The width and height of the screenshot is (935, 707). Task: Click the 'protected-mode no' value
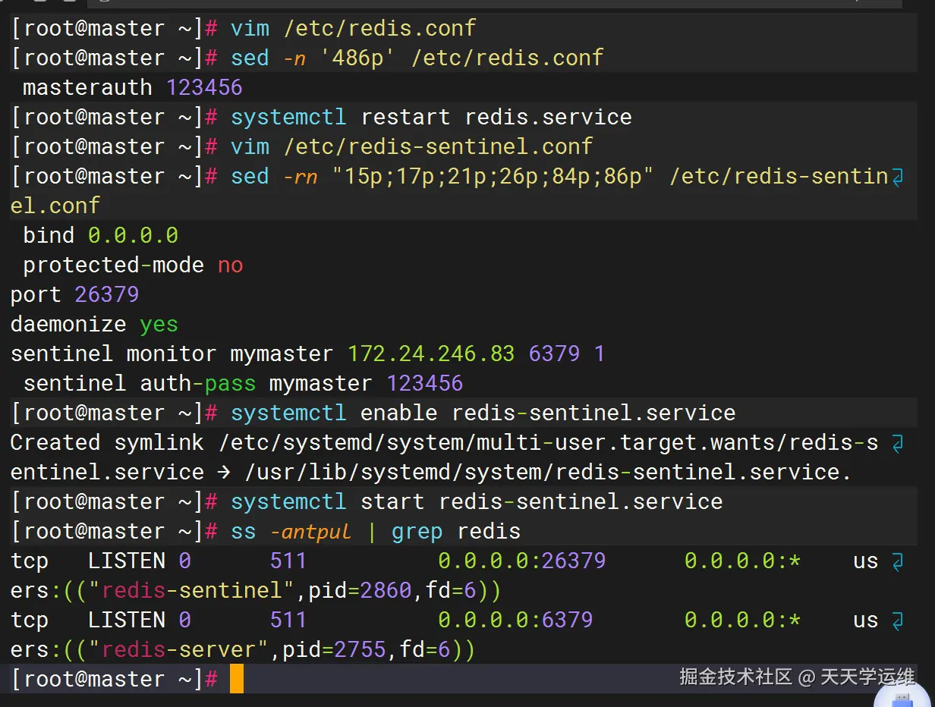(x=230, y=266)
